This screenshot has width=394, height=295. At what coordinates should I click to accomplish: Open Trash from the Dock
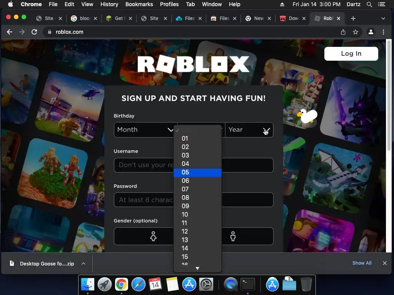click(306, 285)
